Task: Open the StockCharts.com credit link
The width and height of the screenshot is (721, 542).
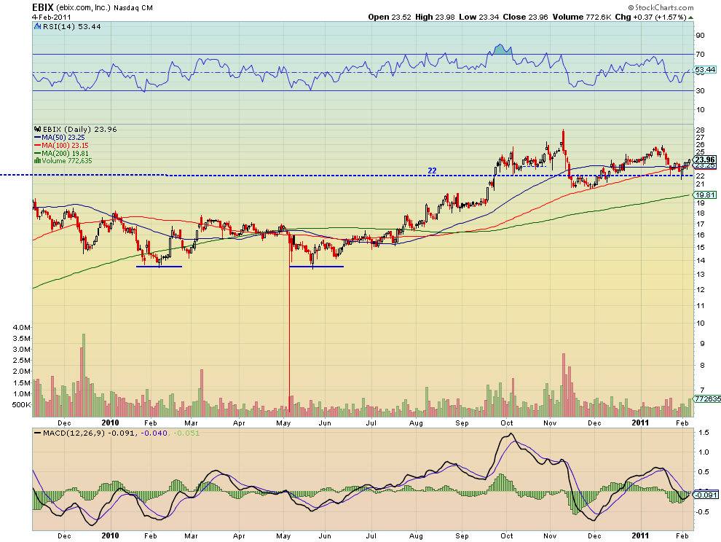Action: 661,7
